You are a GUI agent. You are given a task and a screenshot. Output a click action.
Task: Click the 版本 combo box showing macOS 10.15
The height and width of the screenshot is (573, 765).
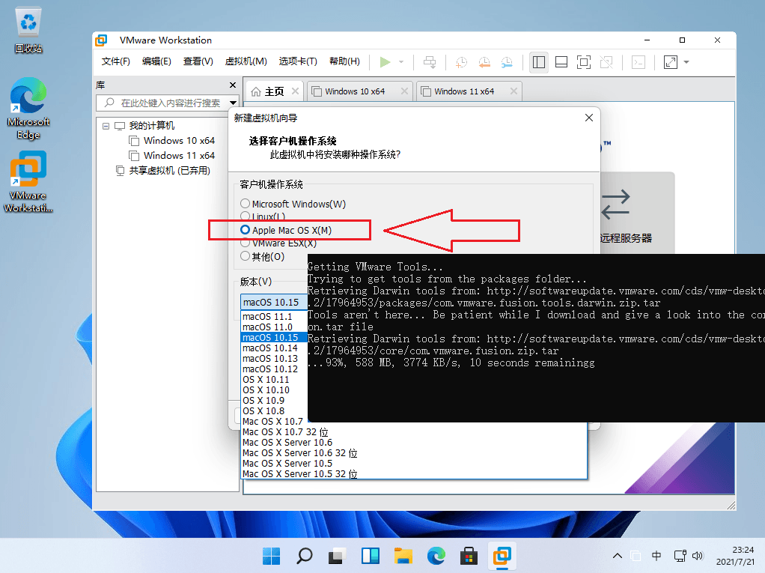(x=274, y=302)
